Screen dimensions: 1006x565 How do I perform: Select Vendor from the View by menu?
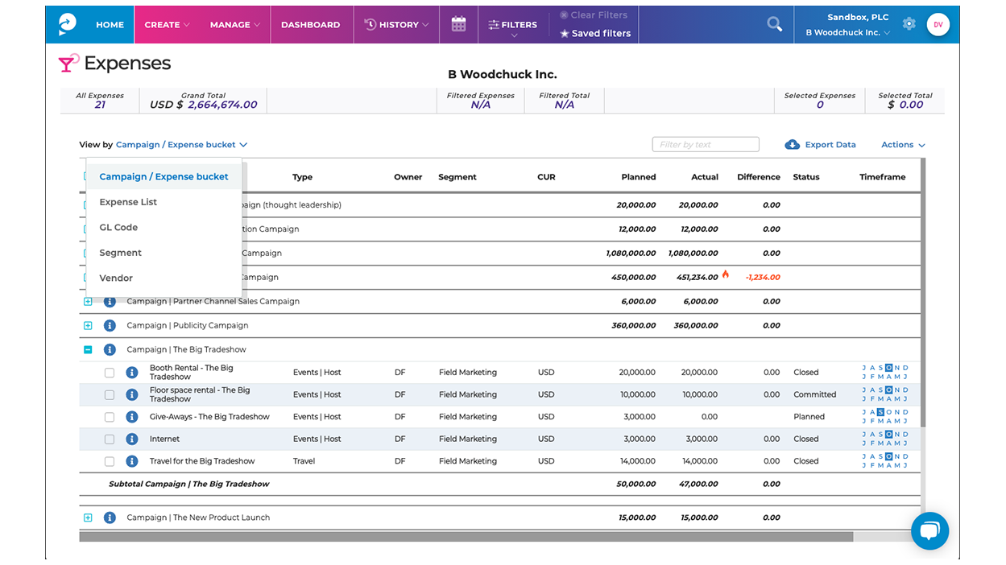[115, 278]
